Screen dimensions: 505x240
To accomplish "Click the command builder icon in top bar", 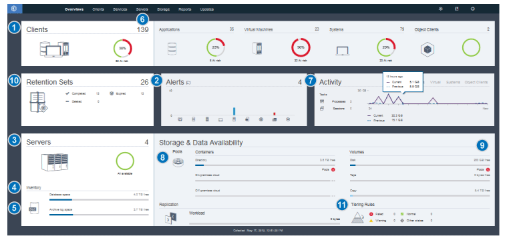I will (x=457, y=9).
